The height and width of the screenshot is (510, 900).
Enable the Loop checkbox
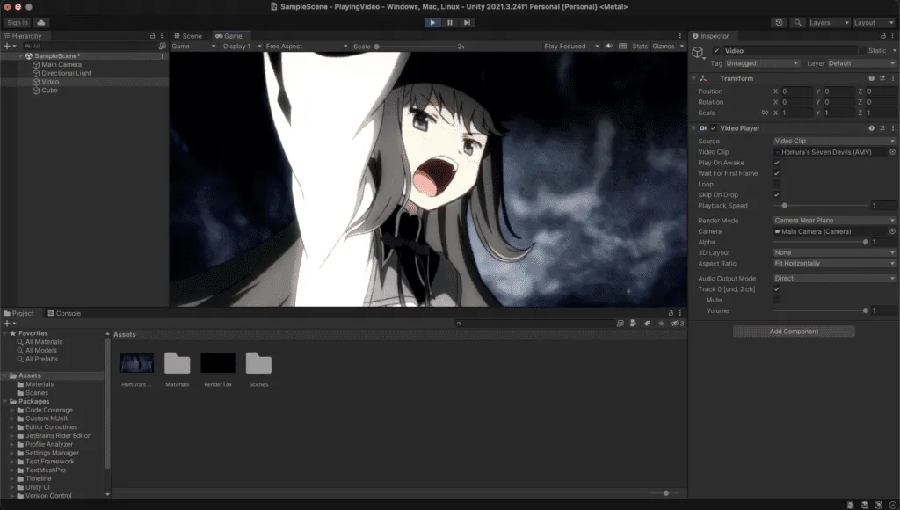pyautogui.click(x=777, y=185)
